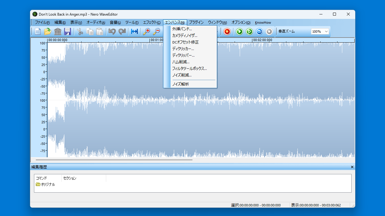Close the エンハンス menu from menu bar
Screen dimensions: 385x216
tap(175, 22)
